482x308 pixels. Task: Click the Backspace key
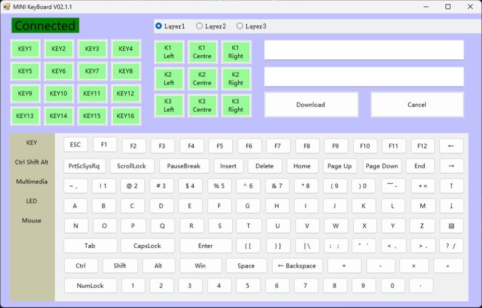pos(297,266)
